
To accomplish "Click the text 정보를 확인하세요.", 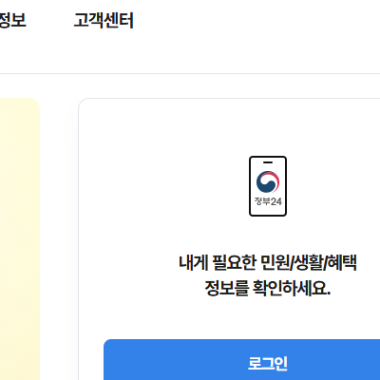I will [x=268, y=288].
